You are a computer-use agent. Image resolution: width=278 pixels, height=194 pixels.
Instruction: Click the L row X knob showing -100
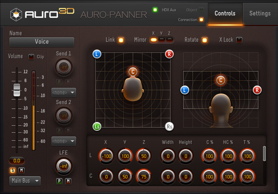click(107, 156)
